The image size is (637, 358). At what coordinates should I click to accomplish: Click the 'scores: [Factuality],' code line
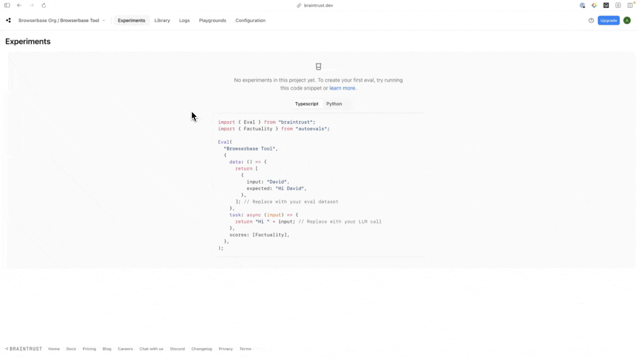tap(259, 235)
